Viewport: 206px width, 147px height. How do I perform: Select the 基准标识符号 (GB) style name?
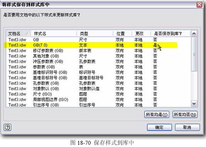(x=50, y=72)
